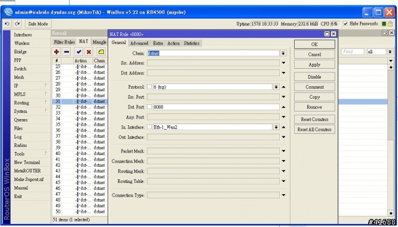Viewport: 398px width, 227px height.
Task: Click the Remove button
Action: coord(315,107)
